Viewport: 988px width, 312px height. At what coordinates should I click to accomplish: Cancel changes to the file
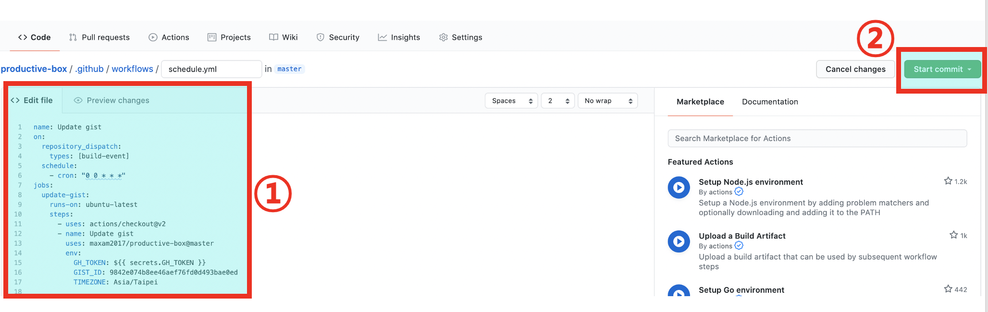pos(855,69)
